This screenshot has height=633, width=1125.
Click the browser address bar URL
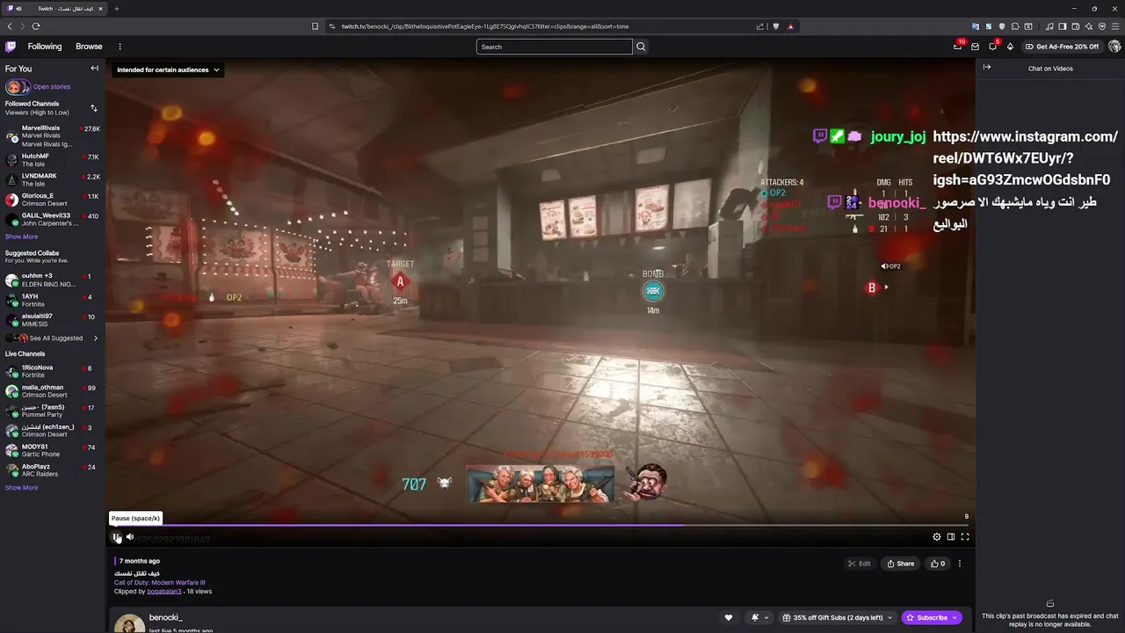pos(485,26)
